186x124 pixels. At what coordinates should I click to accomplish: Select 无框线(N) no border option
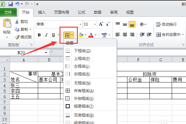[x=90, y=83]
